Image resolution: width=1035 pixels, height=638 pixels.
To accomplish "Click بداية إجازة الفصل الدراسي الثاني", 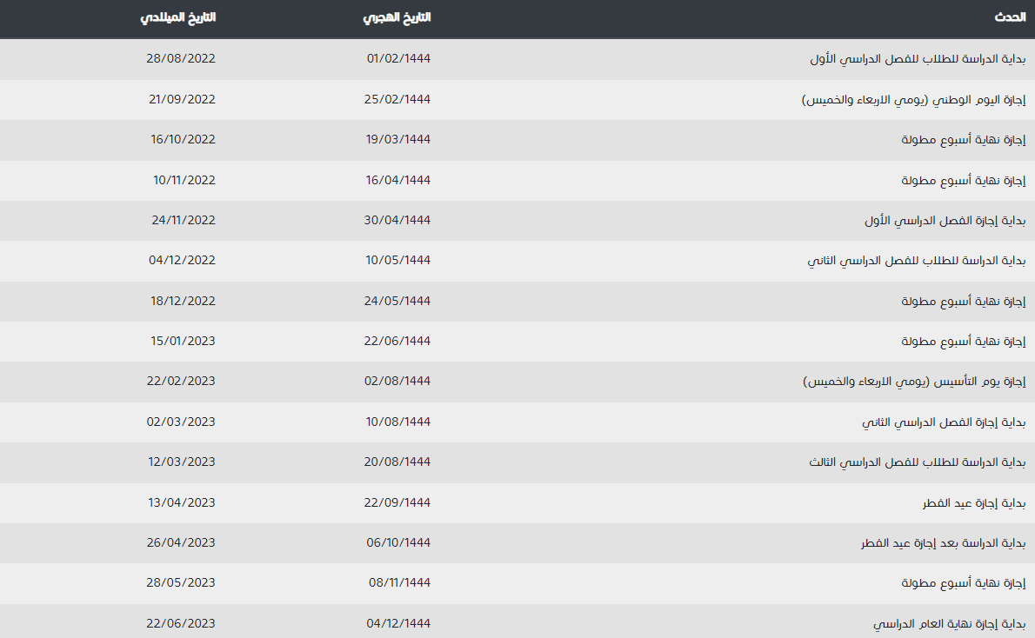I will [944, 422].
